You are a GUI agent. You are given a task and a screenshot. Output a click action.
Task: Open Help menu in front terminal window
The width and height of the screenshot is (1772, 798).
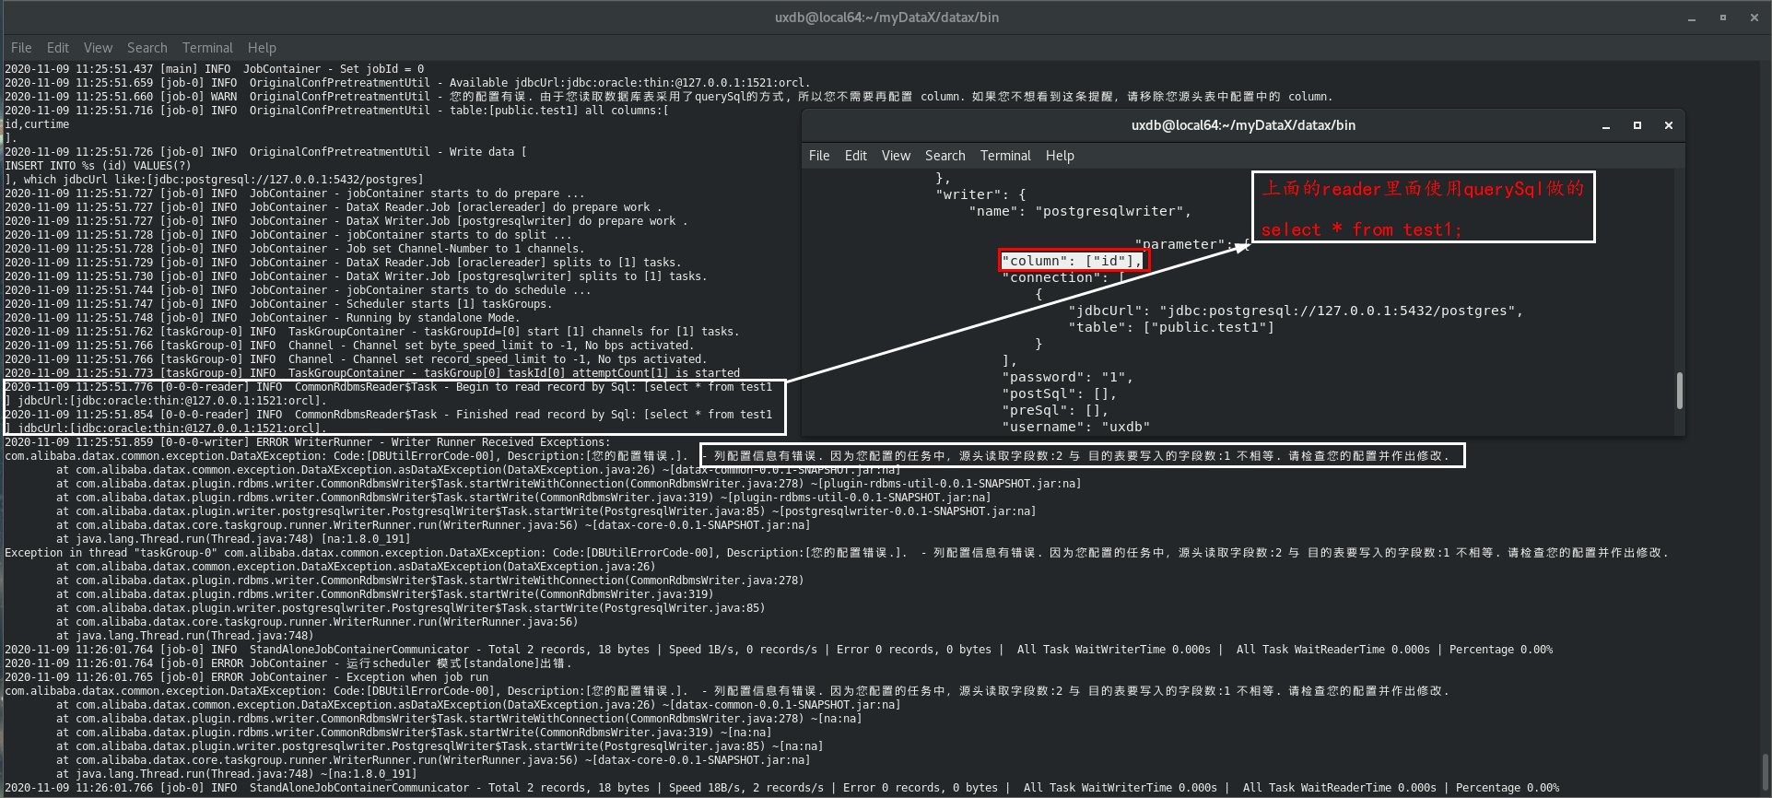[1060, 156]
